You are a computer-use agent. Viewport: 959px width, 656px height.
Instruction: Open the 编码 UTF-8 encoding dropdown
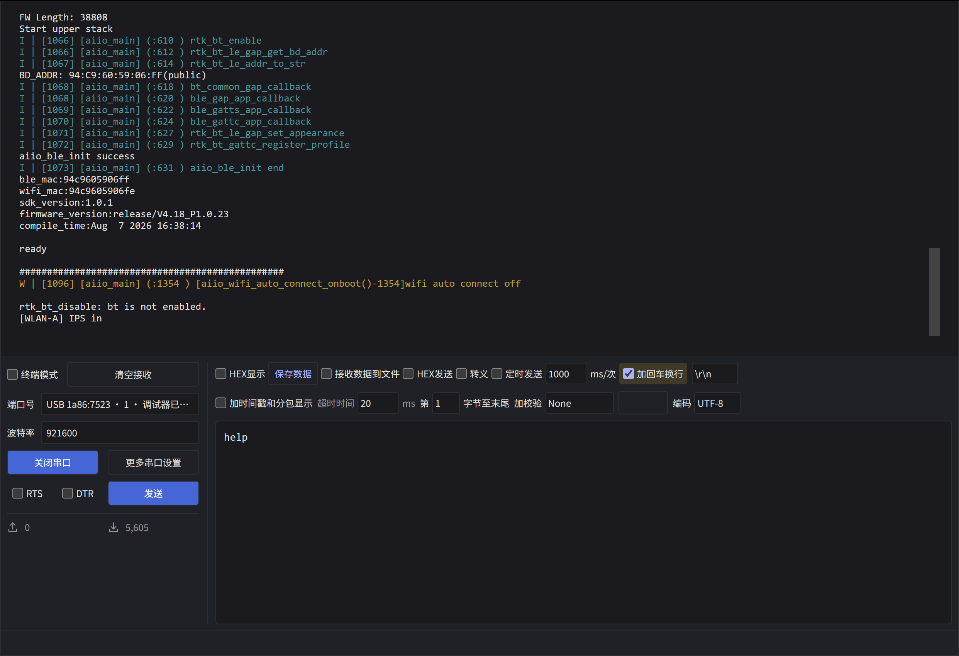717,403
